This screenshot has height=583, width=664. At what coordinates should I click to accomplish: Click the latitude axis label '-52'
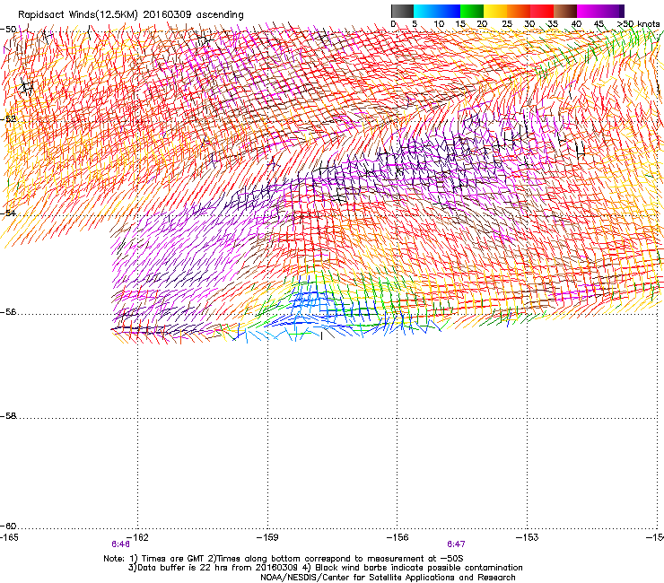8,119
